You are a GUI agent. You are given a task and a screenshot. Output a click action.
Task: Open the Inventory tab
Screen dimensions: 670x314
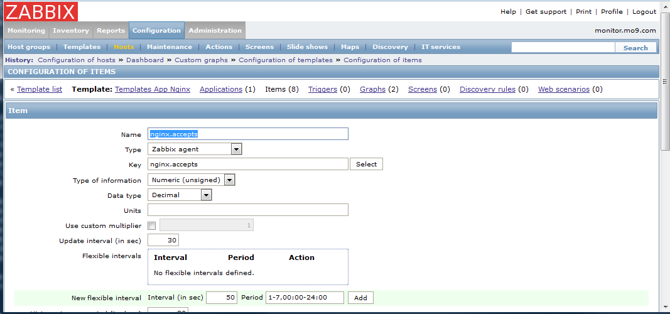[71, 30]
